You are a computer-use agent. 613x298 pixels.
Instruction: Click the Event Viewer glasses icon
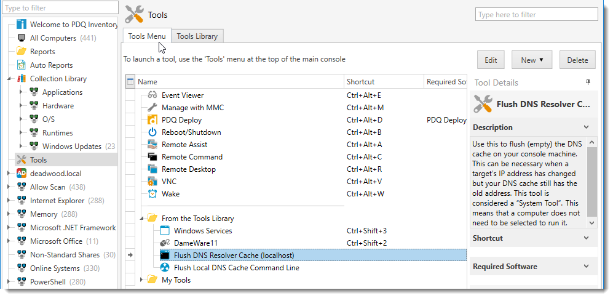click(152, 95)
